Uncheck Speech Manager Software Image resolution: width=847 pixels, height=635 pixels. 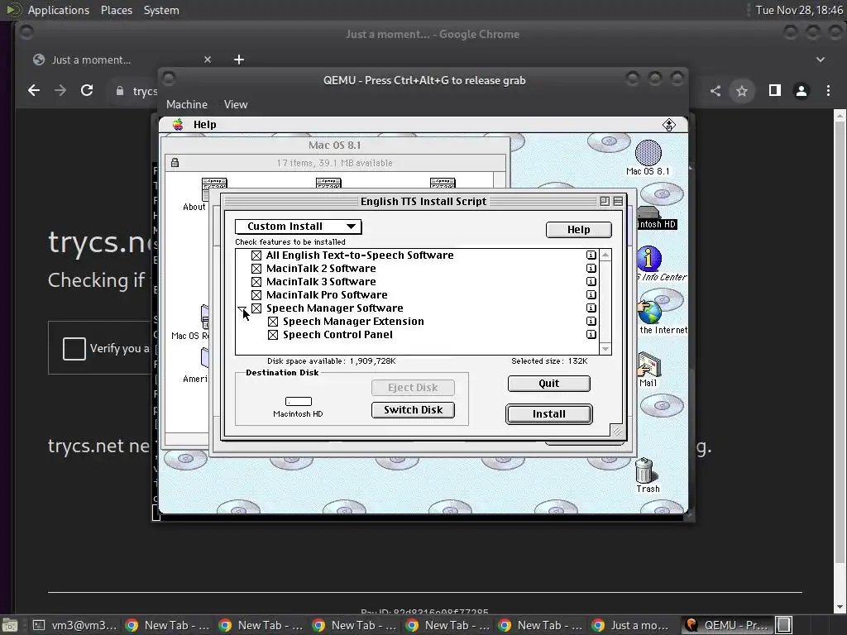(x=256, y=308)
